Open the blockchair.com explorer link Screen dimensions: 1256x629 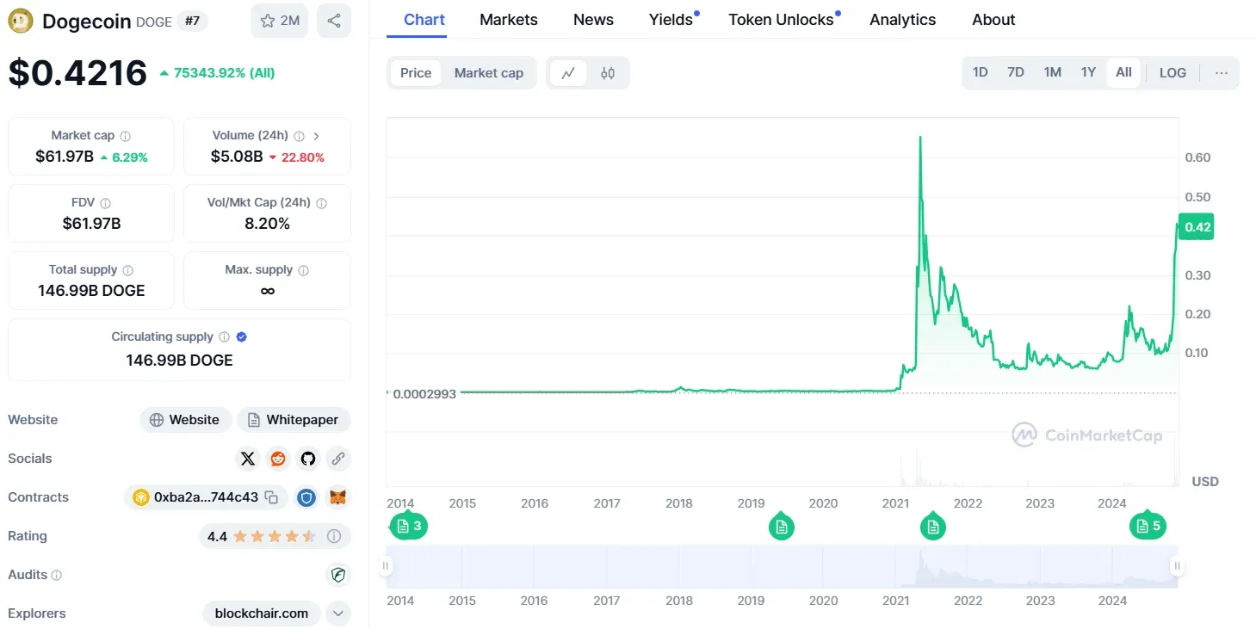point(262,614)
